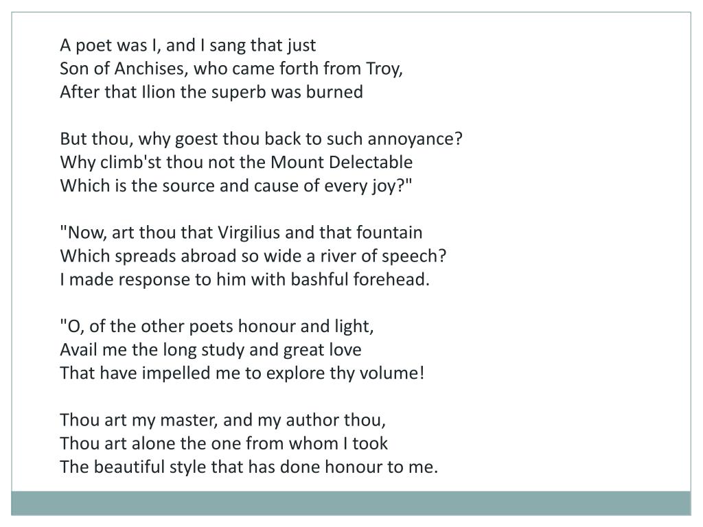Click the words 'Mount Delectable'
Viewport: 703px width, 527px height.
[x=342, y=162]
